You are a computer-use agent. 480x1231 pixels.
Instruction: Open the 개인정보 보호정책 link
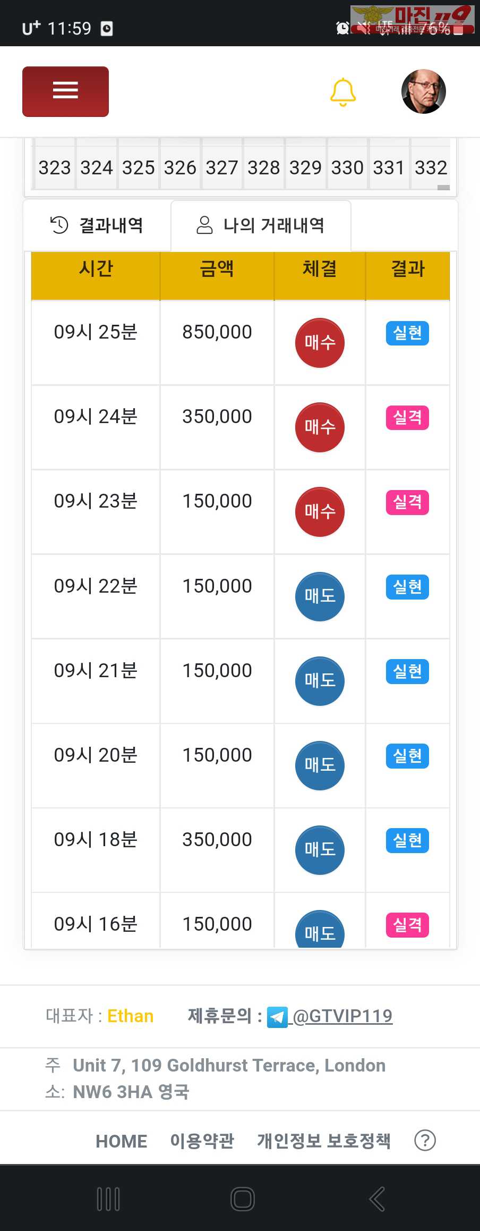(x=324, y=1141)
